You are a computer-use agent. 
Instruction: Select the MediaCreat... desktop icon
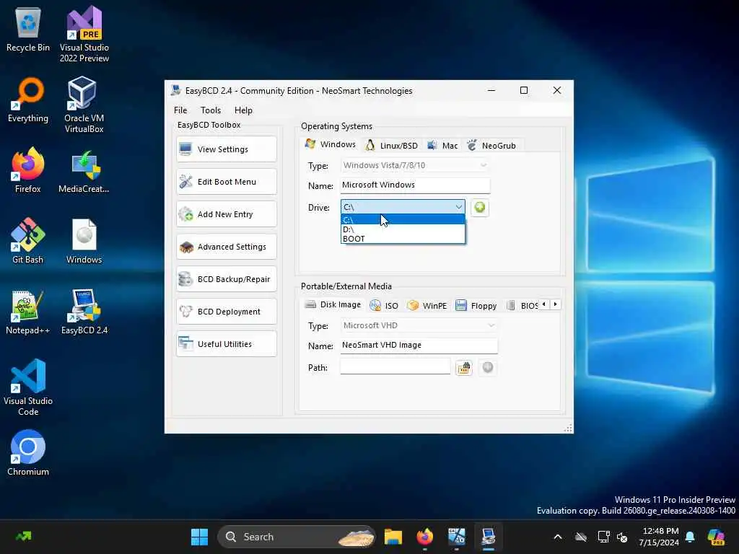click(x=84, y=172)
